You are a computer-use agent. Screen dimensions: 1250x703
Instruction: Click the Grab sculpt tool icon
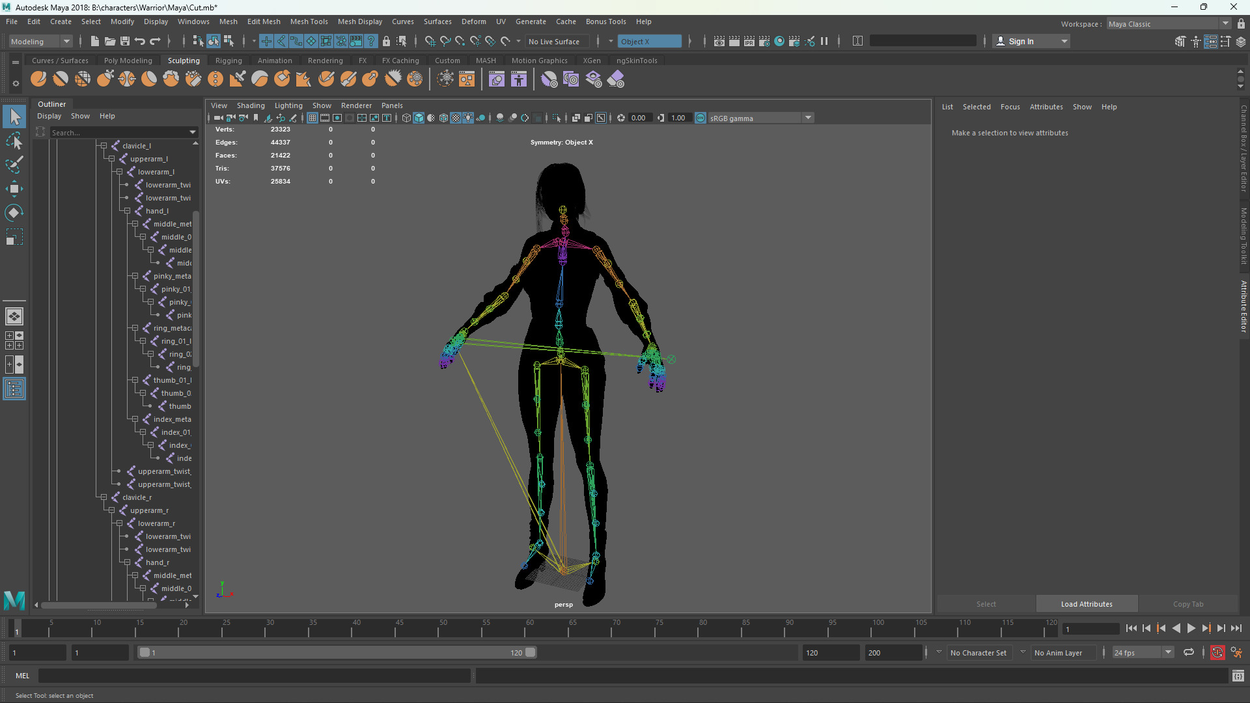coord(105,79)
